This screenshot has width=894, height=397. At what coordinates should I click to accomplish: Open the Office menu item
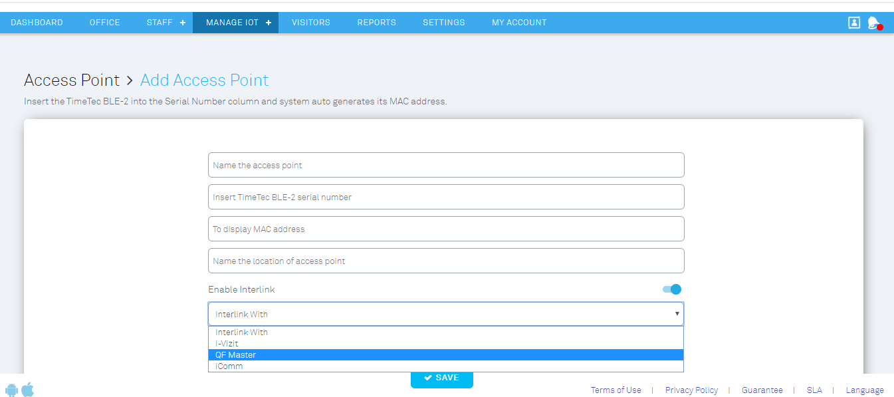[x=105, y=23]
